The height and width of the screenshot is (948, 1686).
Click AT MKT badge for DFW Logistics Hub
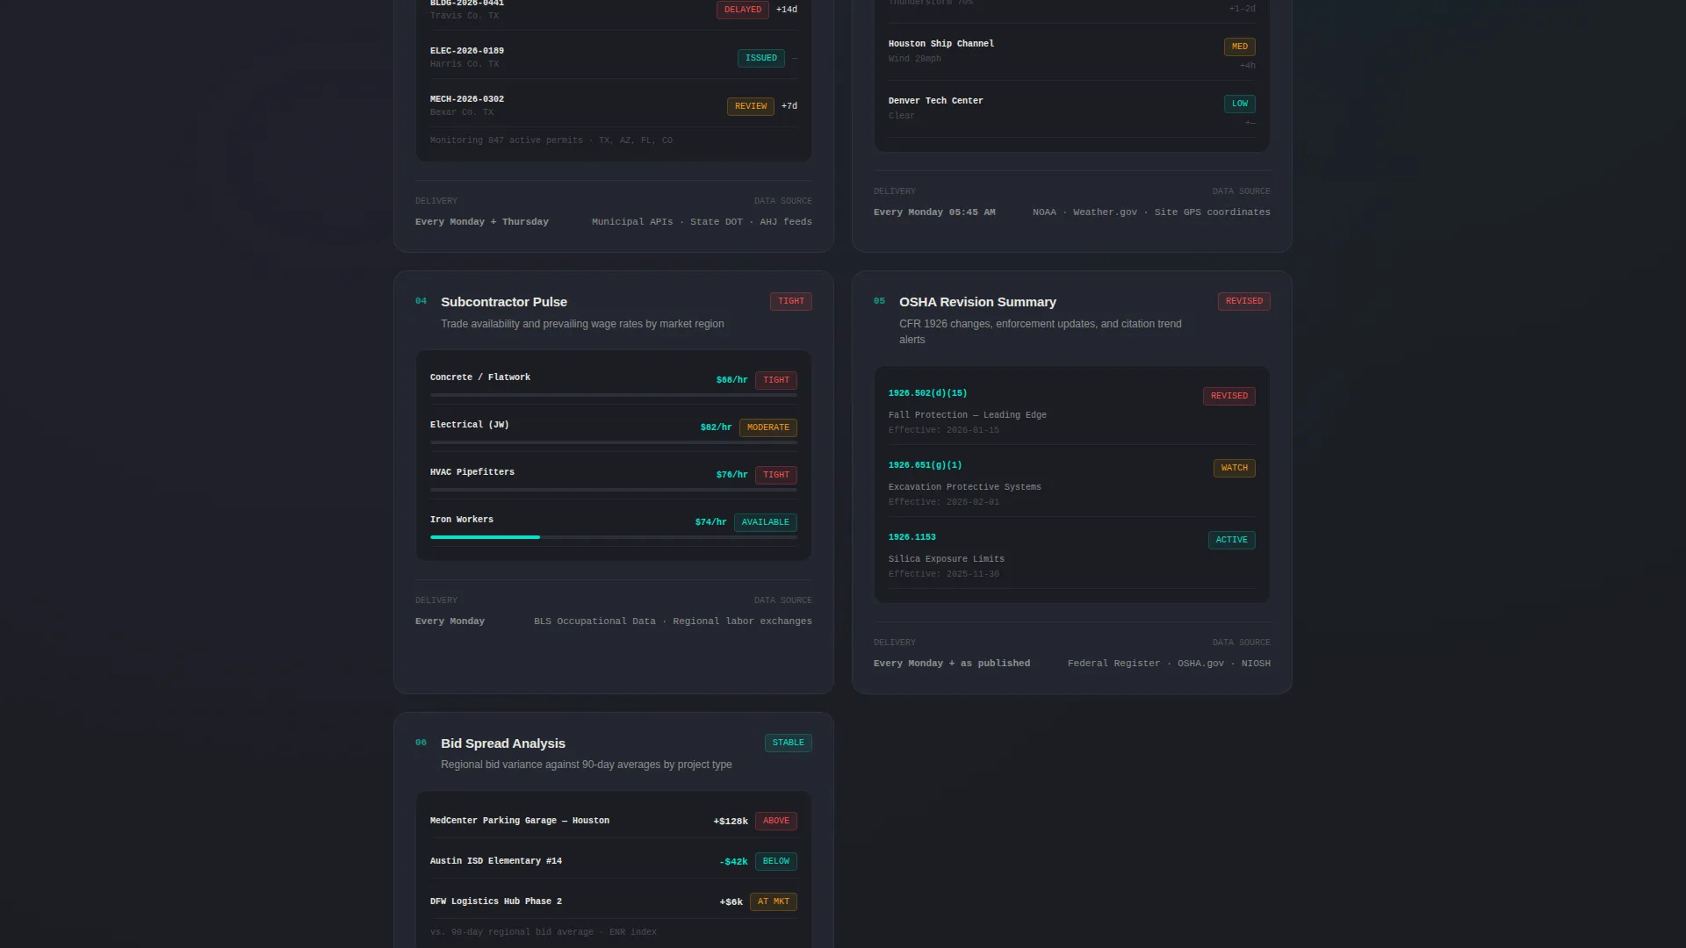tap(774, 901)
